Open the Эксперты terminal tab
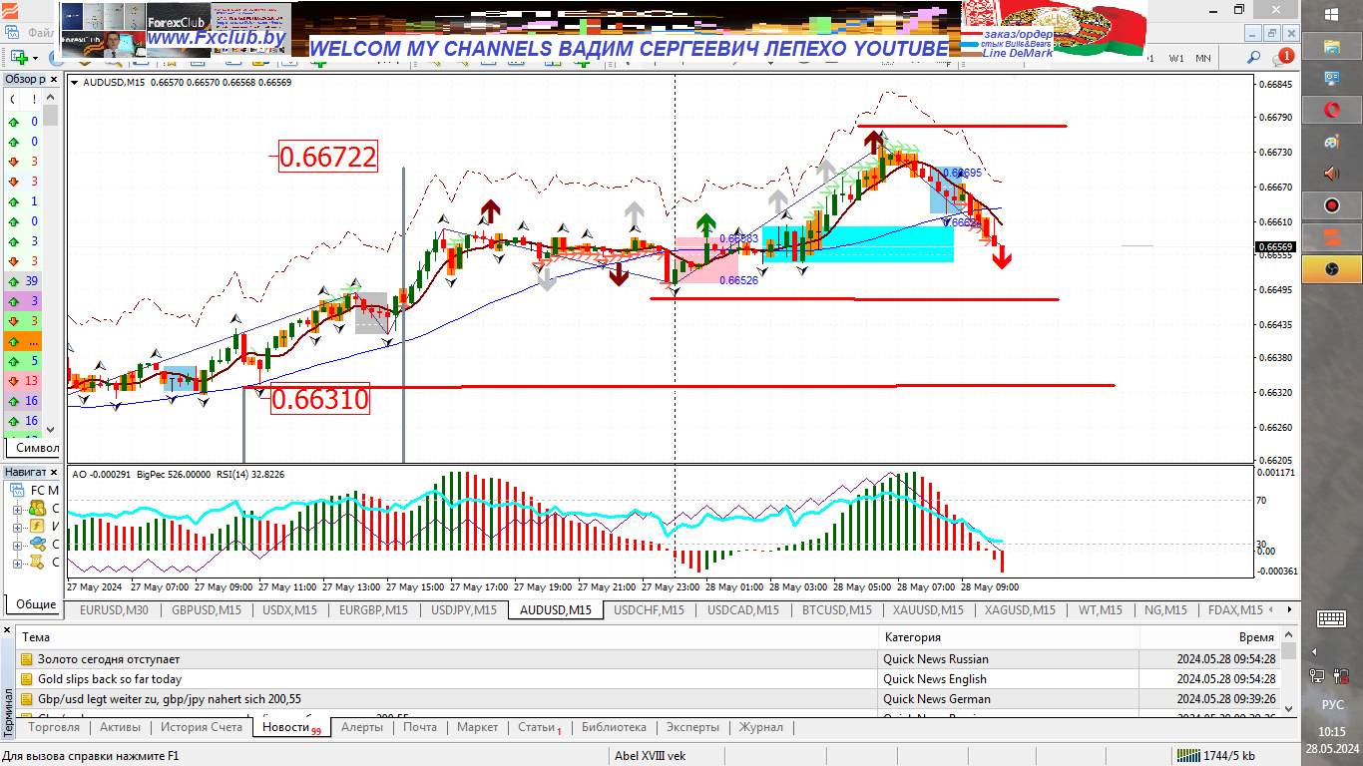Image resolution: width=1363 pixels, height=766 pixels. 692,727
